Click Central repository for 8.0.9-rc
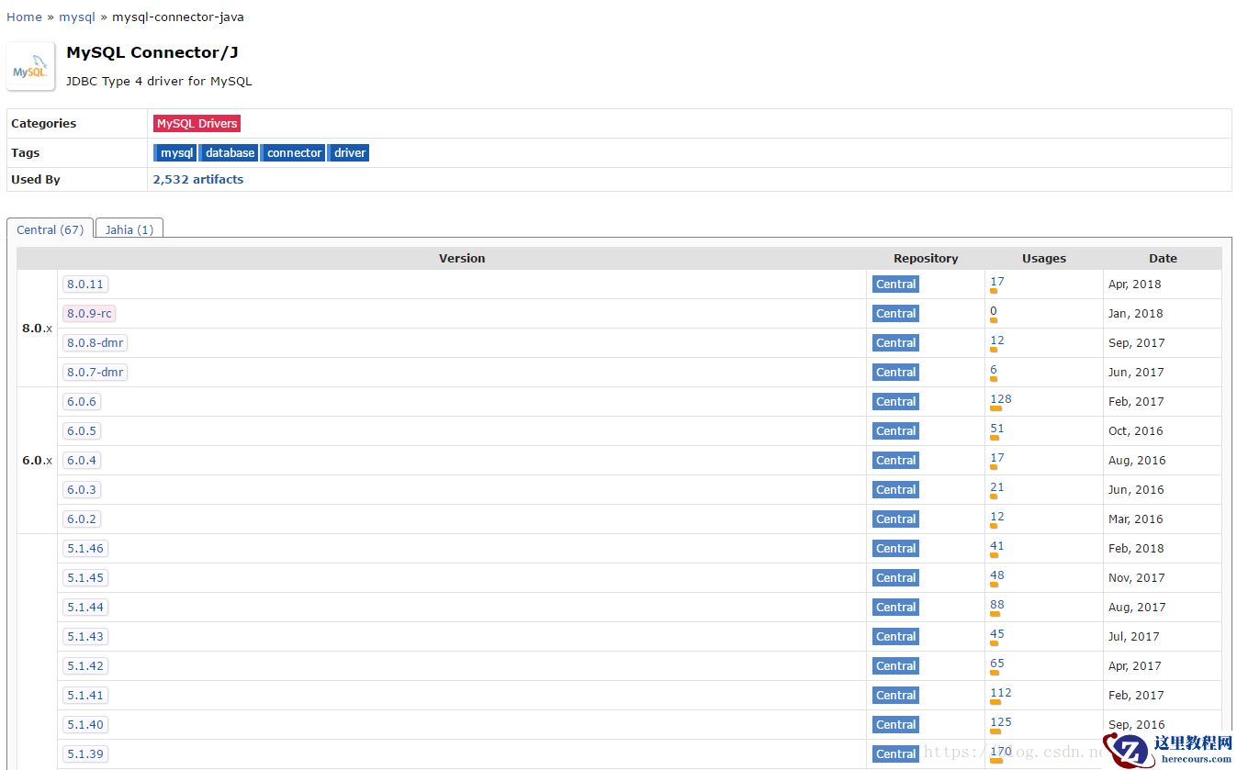 point(895,313)
